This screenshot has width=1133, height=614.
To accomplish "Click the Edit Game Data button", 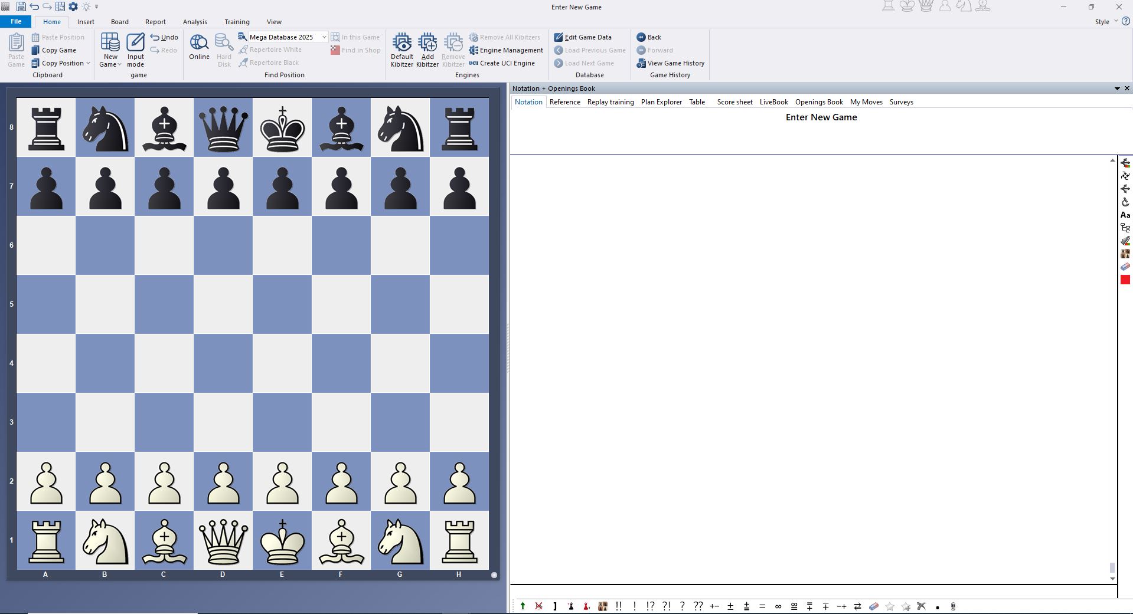I will point(587,37).
